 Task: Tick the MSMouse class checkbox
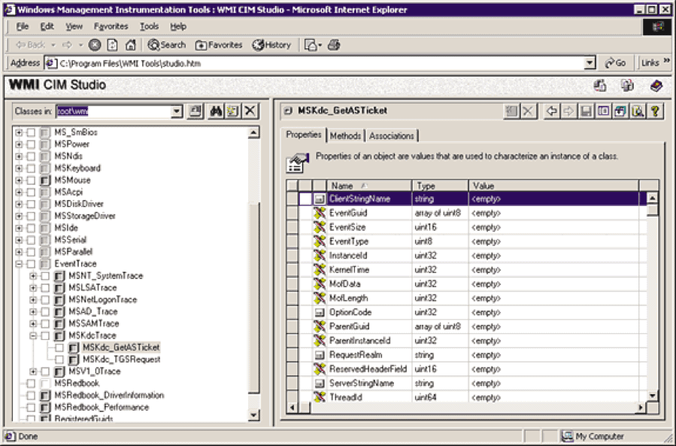click(31, 181)
